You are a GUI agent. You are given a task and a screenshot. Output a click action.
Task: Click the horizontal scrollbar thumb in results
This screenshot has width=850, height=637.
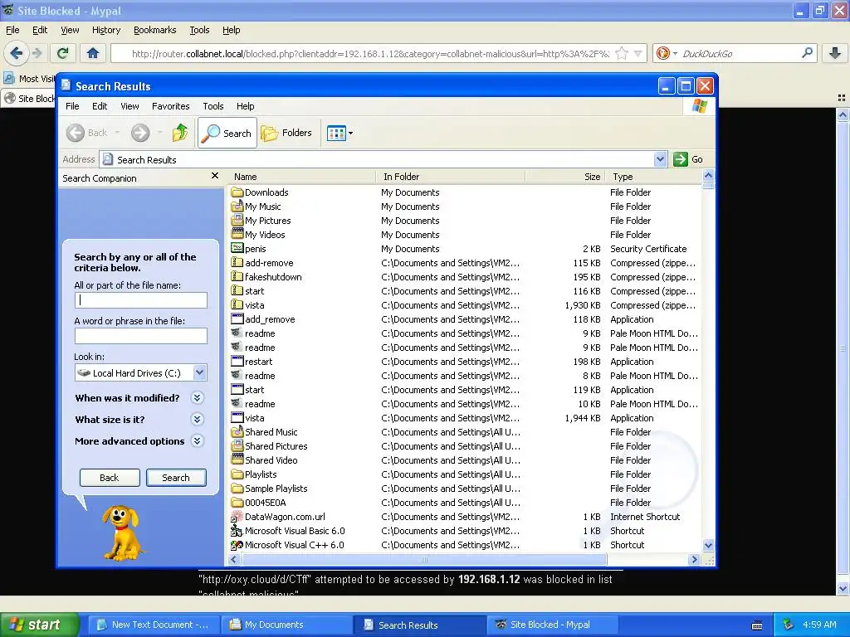(424, 560)
